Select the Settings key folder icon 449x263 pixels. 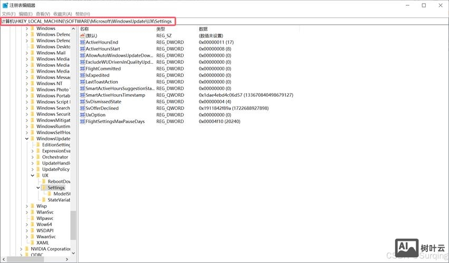tap(44, 188)
